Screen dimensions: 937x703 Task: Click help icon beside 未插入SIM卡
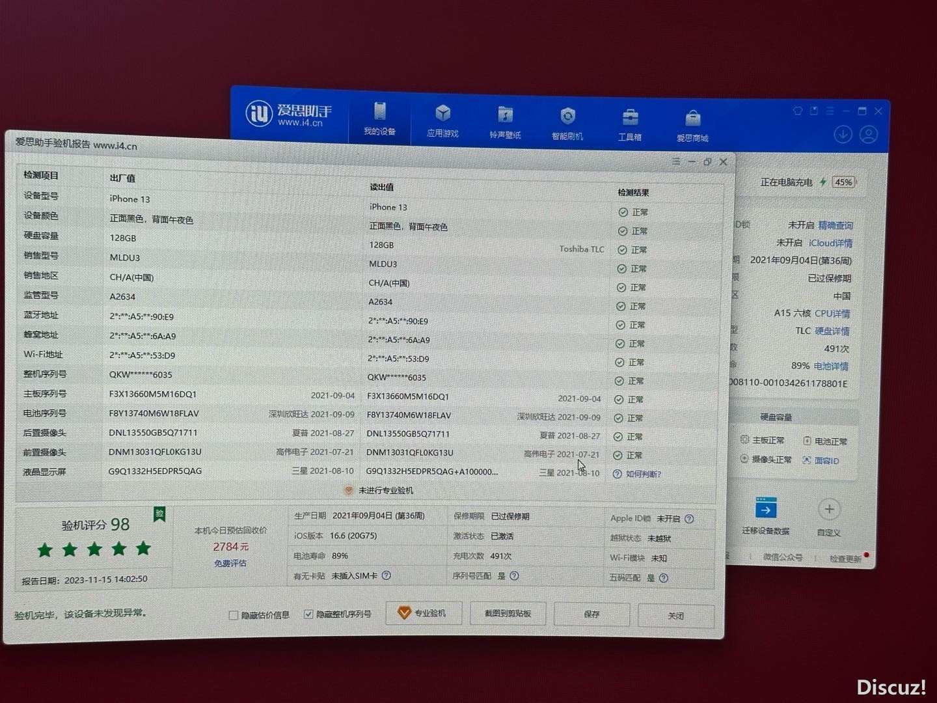(x=387, y=575)
